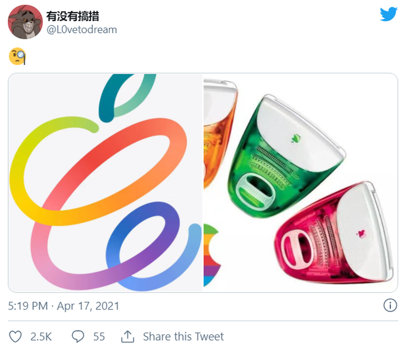Image resolution: width=406 pixels, height=350 pixels.
Task: Click the 5:19 PM · Apr 17, 2021 timestamp
Action: tap(63, 306)
